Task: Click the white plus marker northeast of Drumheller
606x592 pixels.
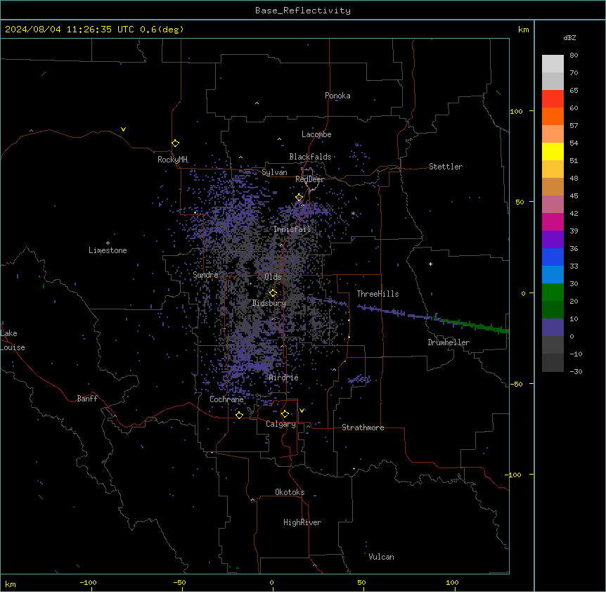Action: tap(430, 264)
